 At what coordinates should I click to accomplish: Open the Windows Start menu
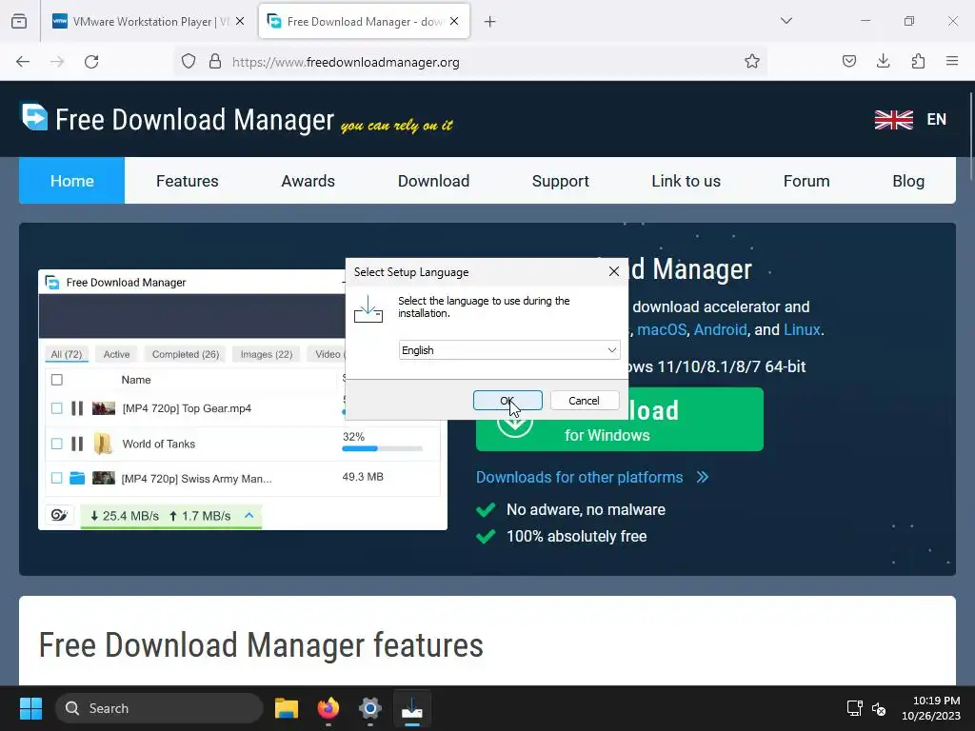(x=30, y=708)
